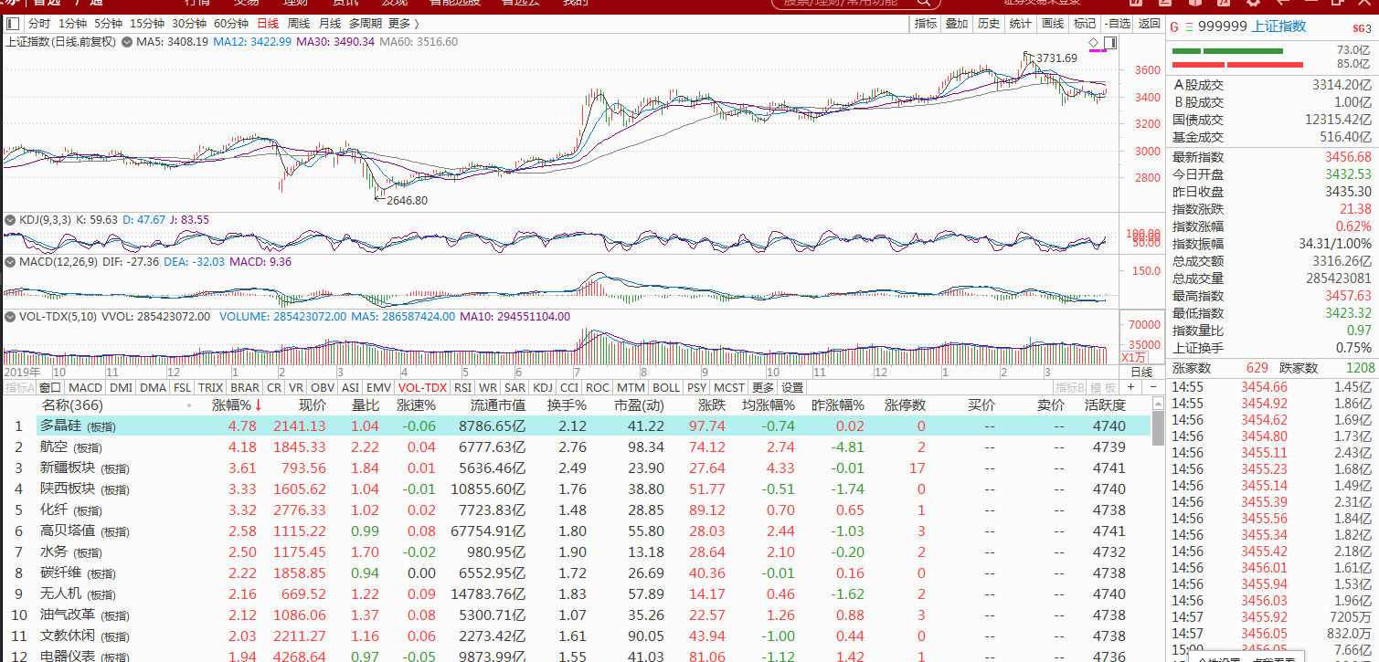Viewport: 1379px width, 662px height.
Task: Open the dropdown beside 上证指数(日线.前复权) title
Action: click(127, 42)
